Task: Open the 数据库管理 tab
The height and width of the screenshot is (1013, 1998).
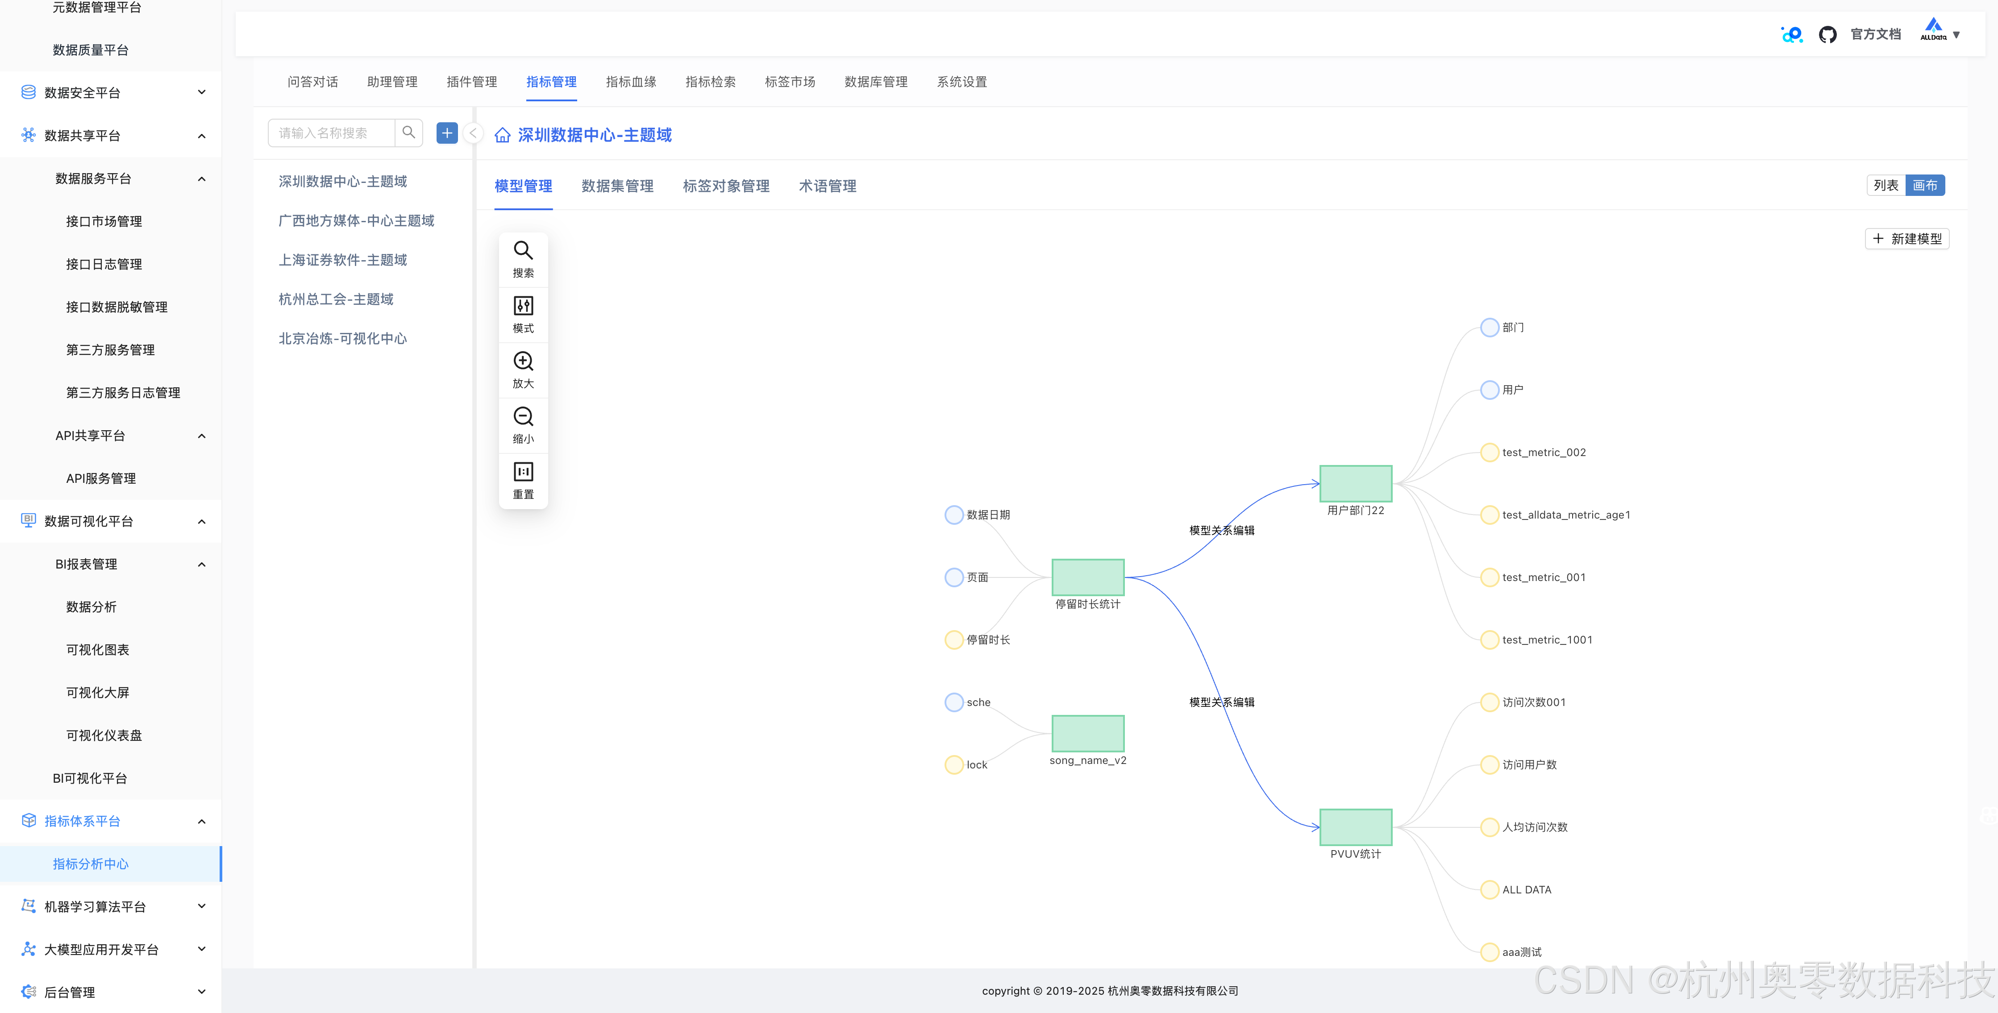Action: pos(876,82)
